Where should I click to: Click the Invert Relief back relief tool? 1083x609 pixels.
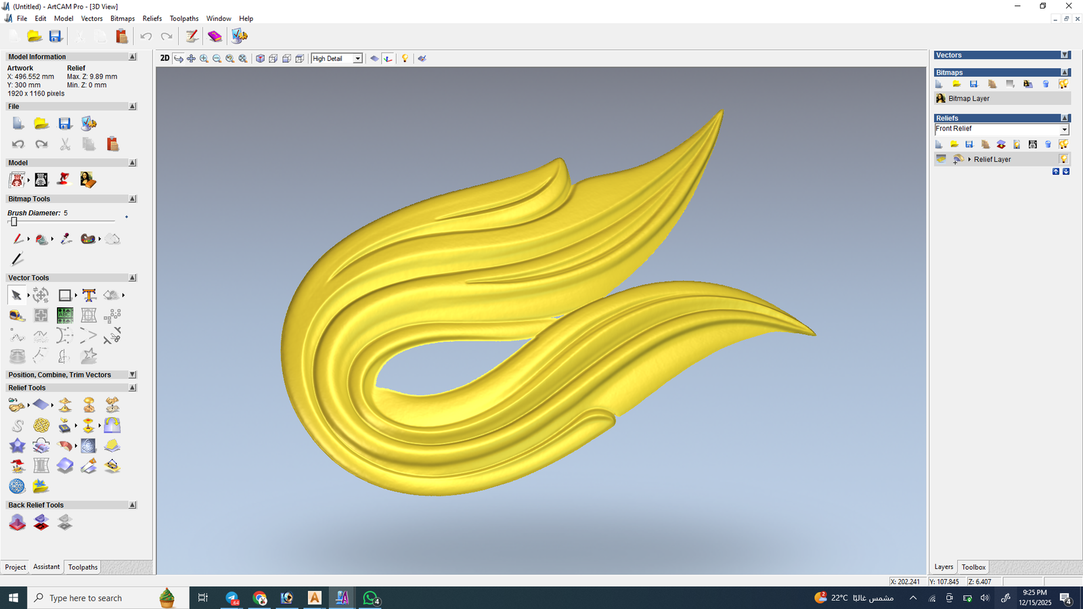(41, 522)
